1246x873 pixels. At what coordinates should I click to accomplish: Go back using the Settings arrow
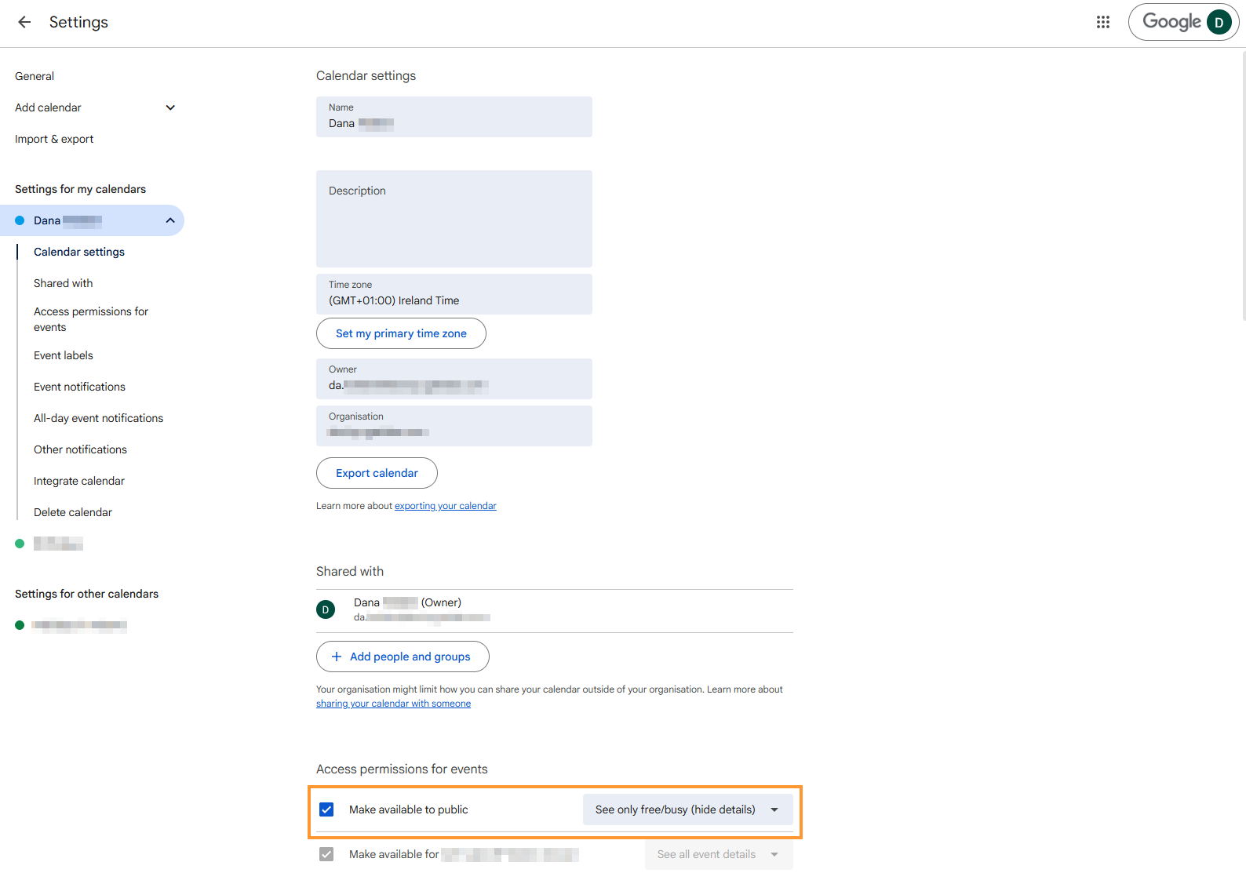point(24,22)
